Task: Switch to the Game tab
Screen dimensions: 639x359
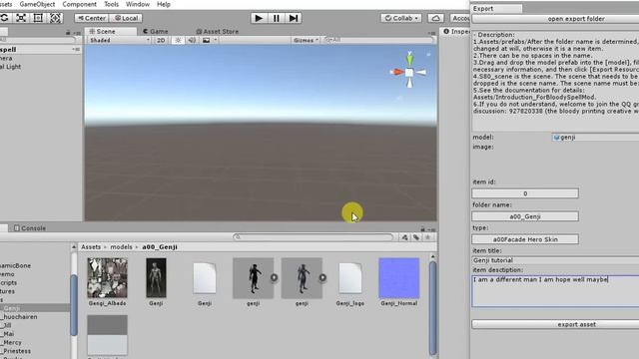Action: pyautogui.click(x=156, y=31)
